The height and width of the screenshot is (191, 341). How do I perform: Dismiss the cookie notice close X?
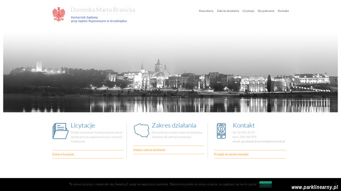click(336, 183)
